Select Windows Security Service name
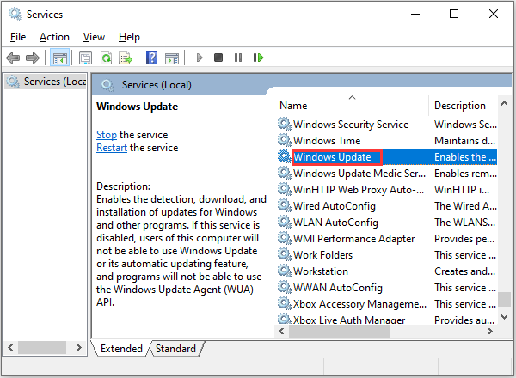The width and height of the screenshot is (516, 378). pos(351,125)
